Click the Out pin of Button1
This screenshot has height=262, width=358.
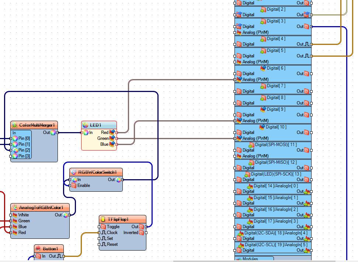pos(63,256)
